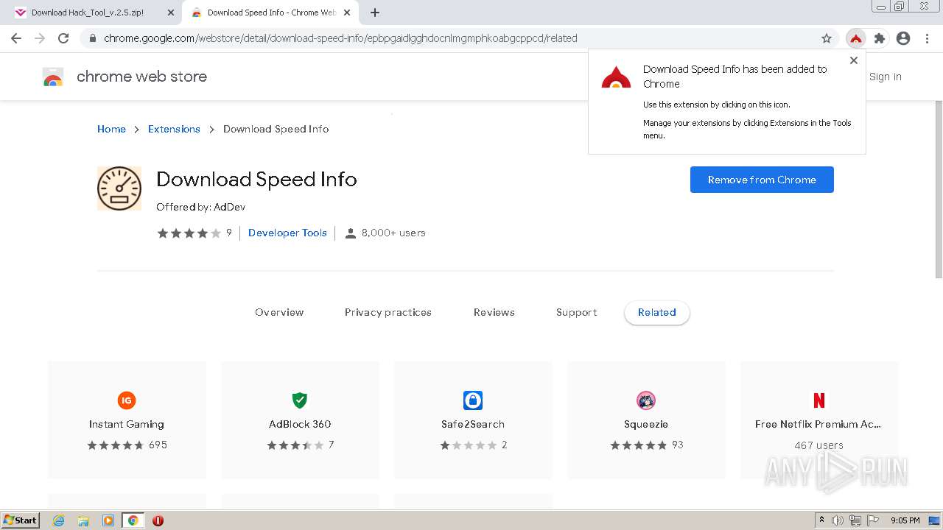Click Remove from Chrome button
Viewport: 943px width, 530px height.
click(x=762, y=180)
